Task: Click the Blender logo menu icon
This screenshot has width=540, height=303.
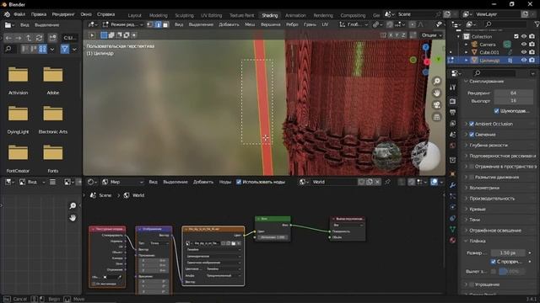Action: pos(7,14)
